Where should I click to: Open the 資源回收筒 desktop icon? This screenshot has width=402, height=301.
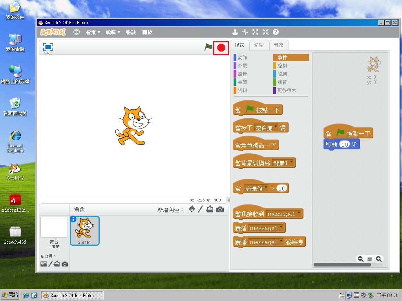click(x=15, y=107)
